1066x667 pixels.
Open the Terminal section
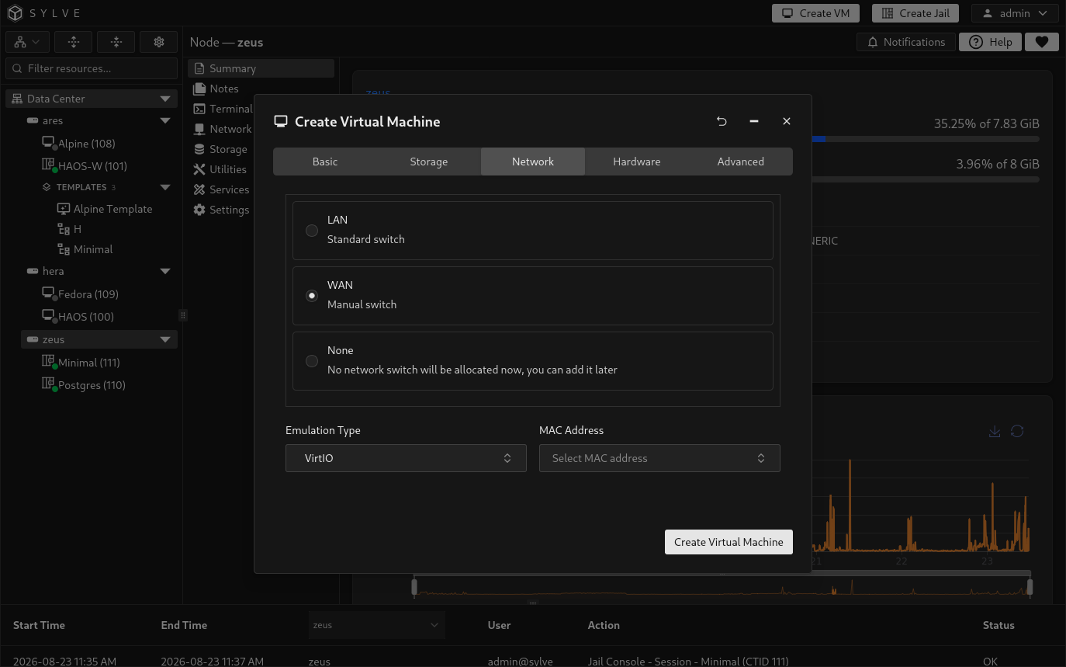click(x=222, y=109)
